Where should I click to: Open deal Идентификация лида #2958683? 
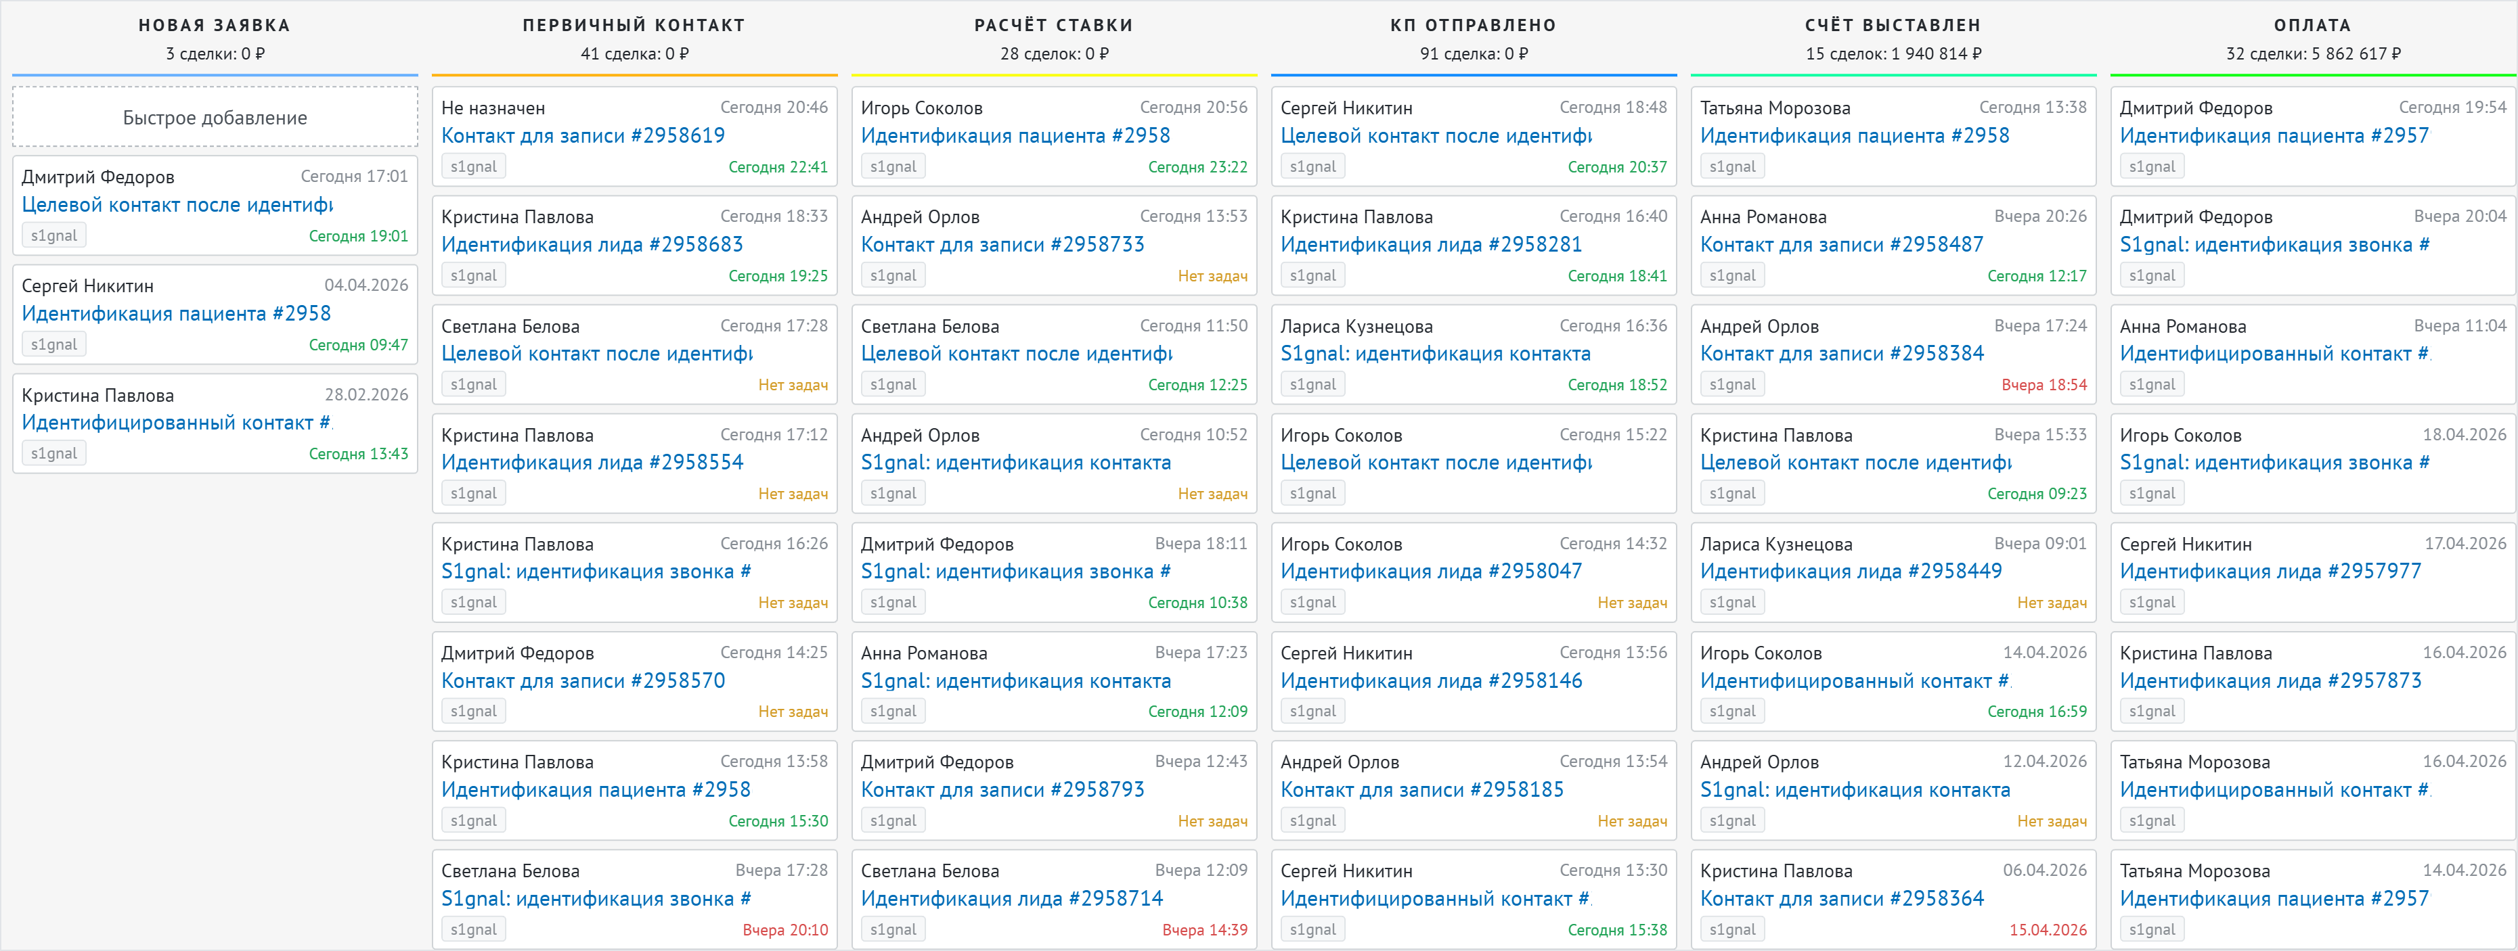592,244
